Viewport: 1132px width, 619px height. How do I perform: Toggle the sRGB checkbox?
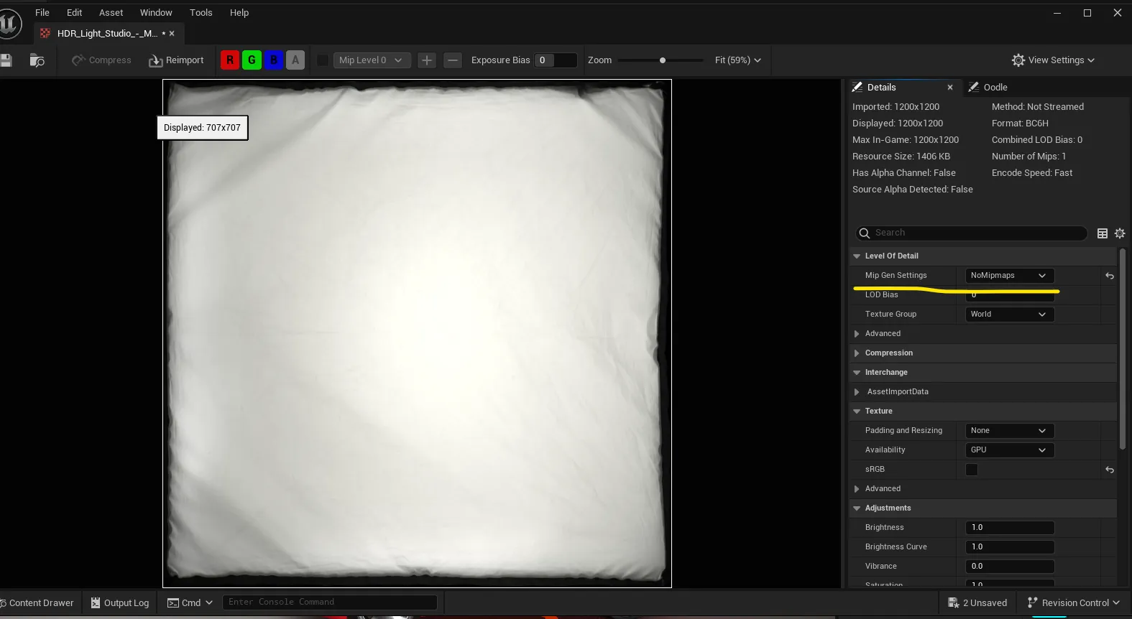point(972,470)
